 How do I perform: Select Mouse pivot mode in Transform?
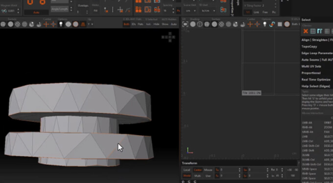click(208, 170)
